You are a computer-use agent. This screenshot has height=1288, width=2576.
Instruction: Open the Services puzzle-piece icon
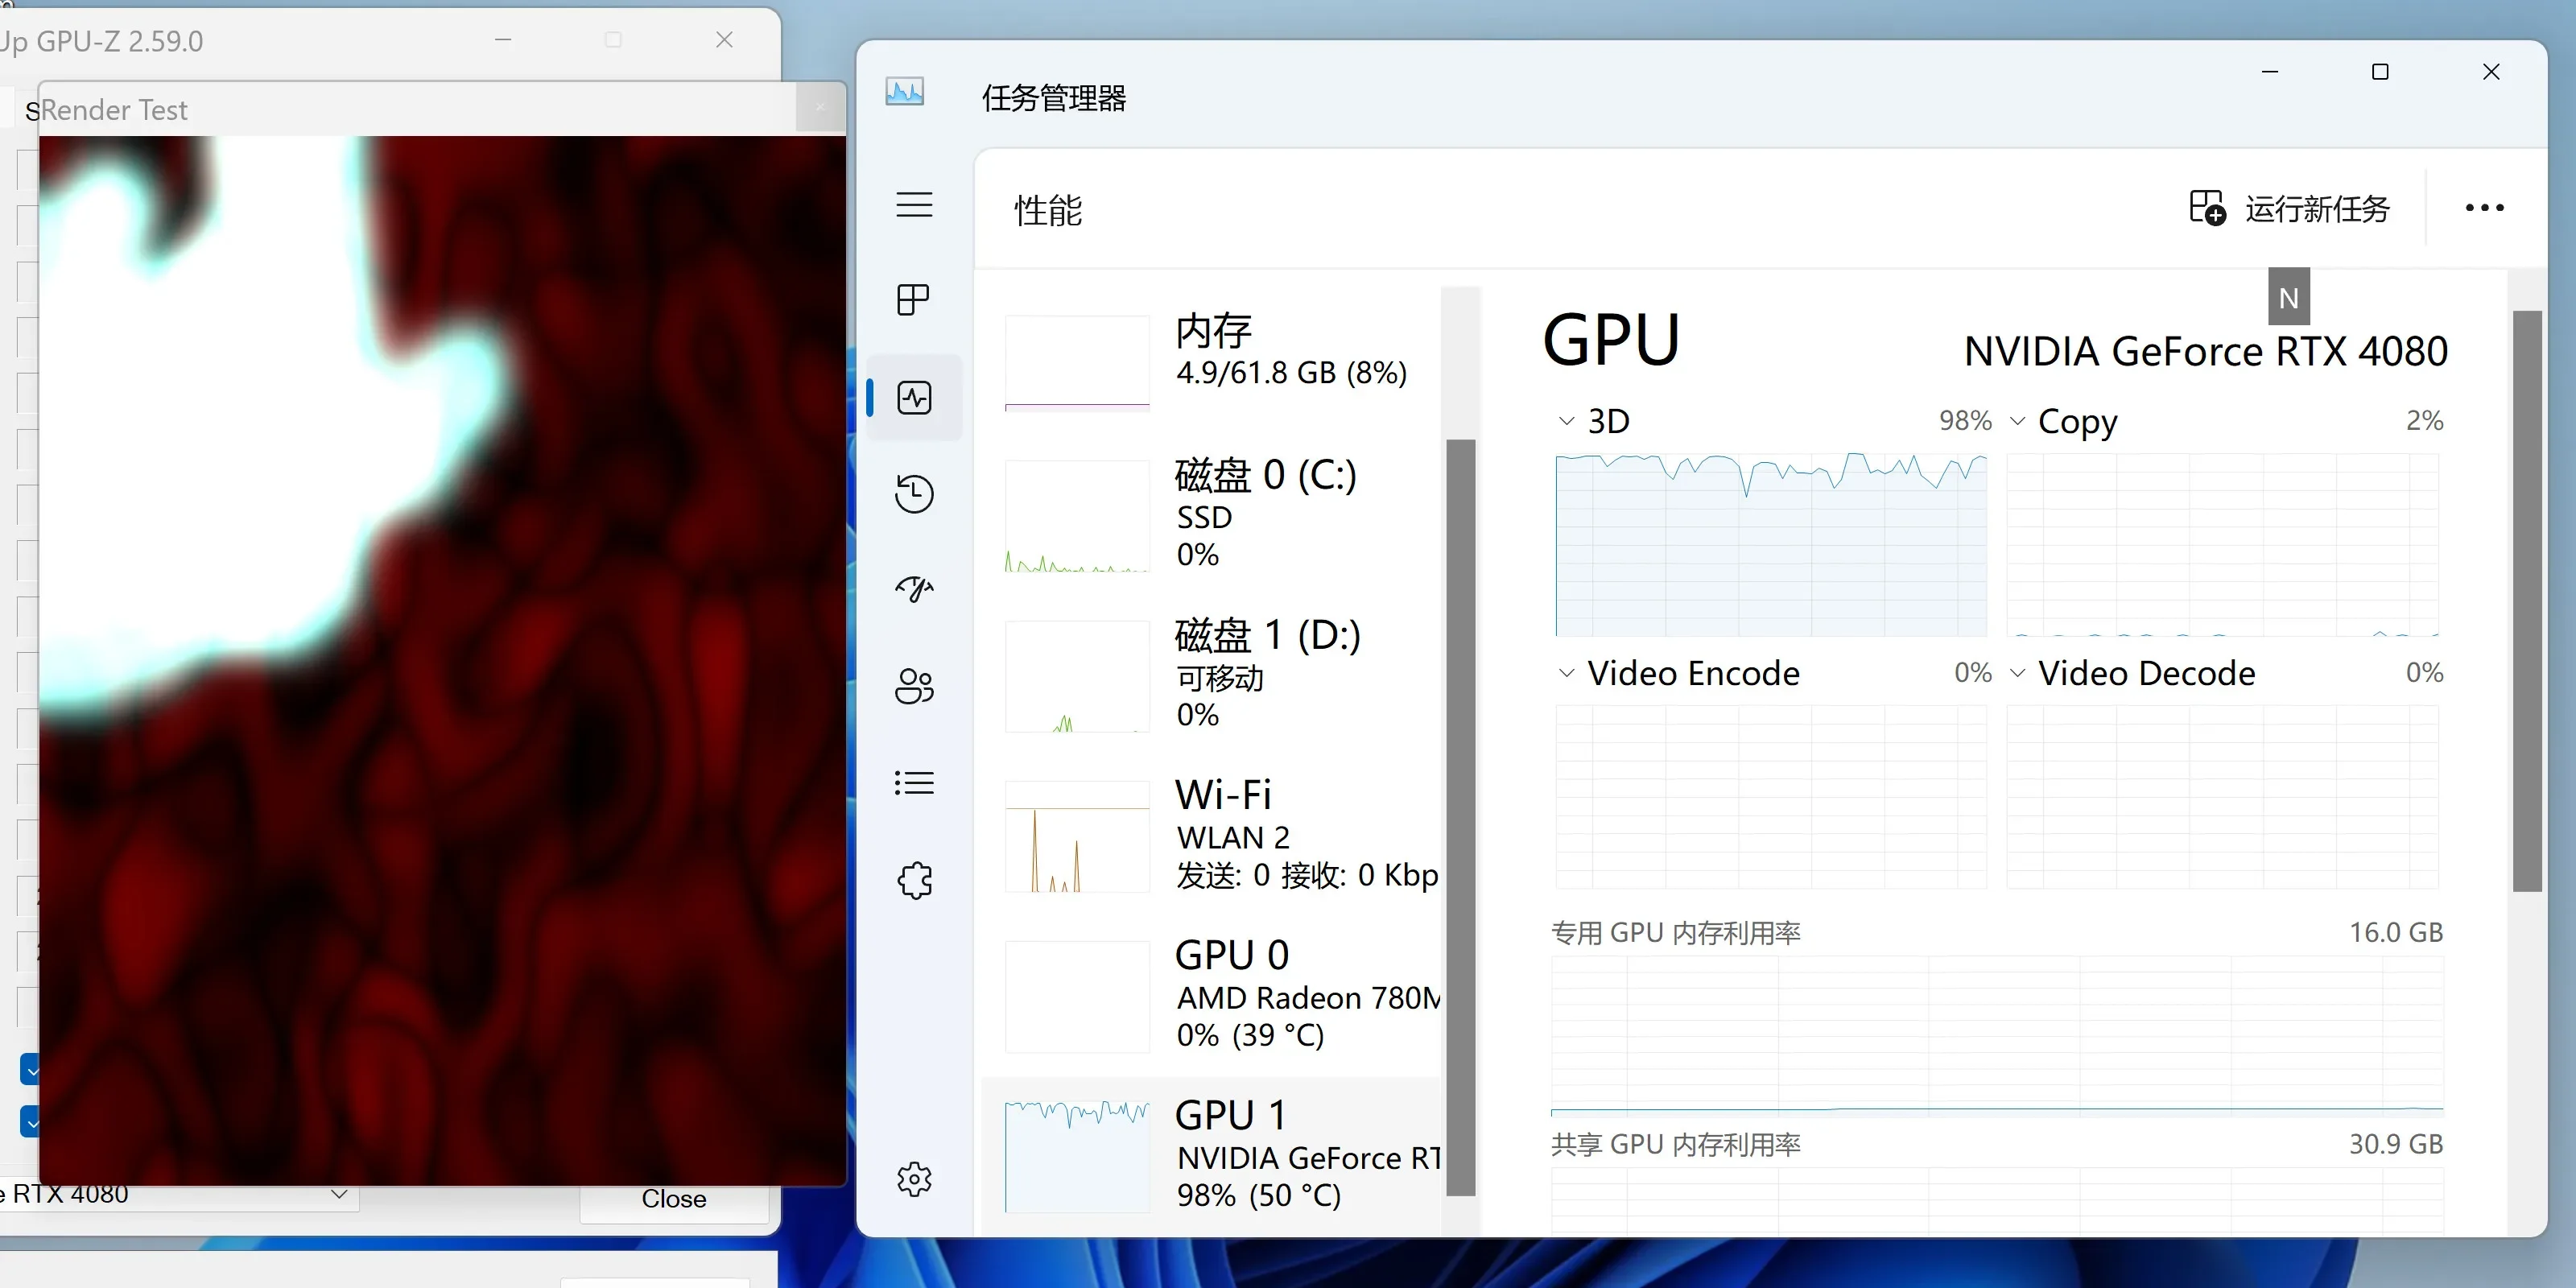coord(914,880)
